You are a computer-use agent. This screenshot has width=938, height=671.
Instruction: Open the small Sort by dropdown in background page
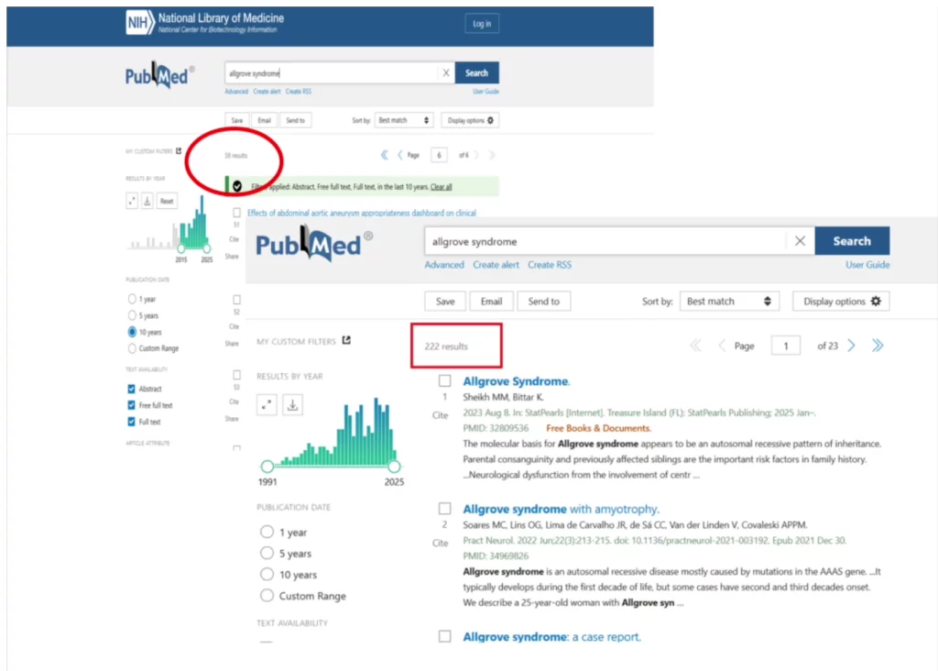(x=404, y=120)
